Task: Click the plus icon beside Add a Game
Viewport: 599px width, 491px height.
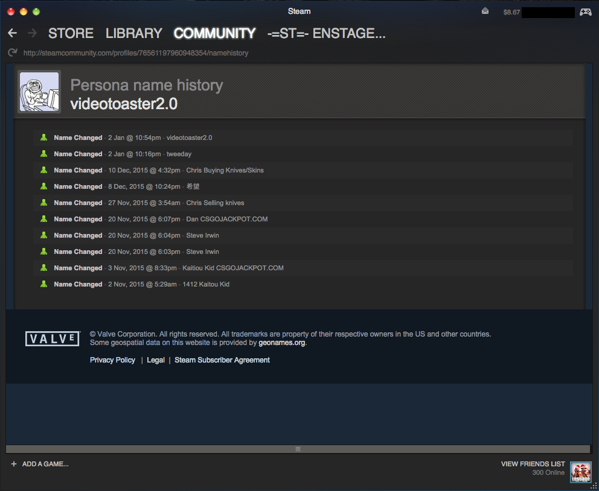Action: (13, 464)
